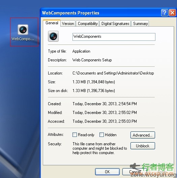This screenshot has height=178, width=177.
Task: Click the security warning message text
Action: click(100, 148)
